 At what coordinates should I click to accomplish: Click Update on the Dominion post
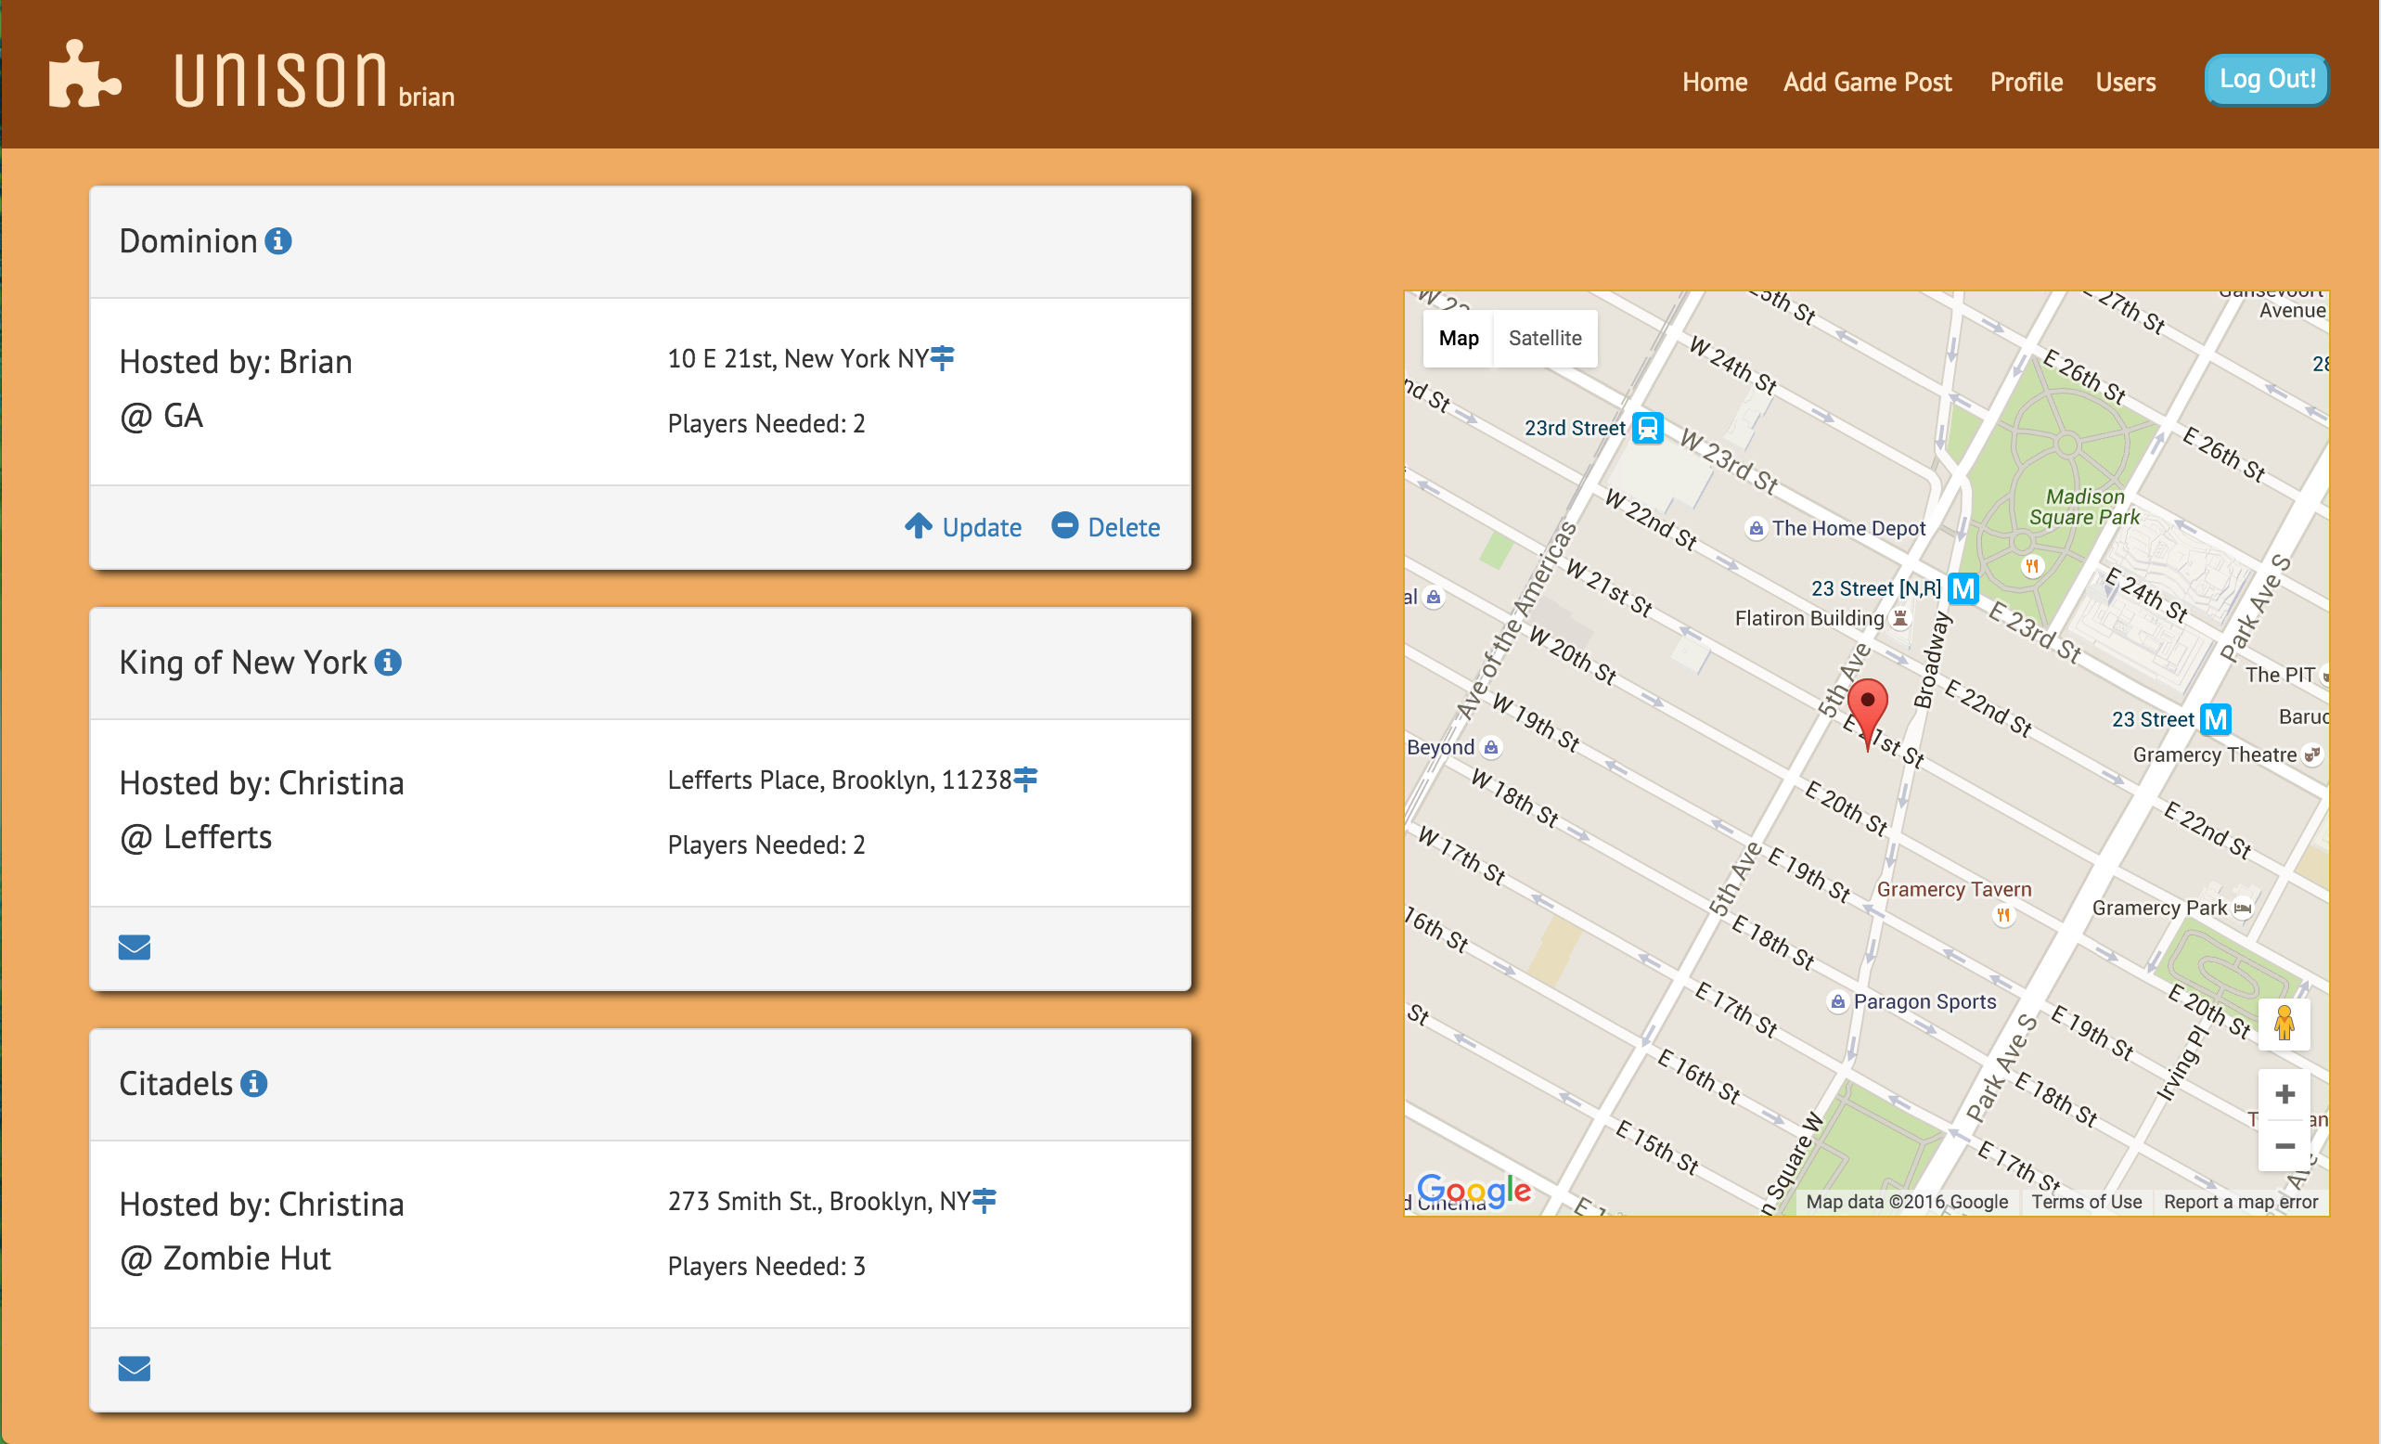click(963, 527)
